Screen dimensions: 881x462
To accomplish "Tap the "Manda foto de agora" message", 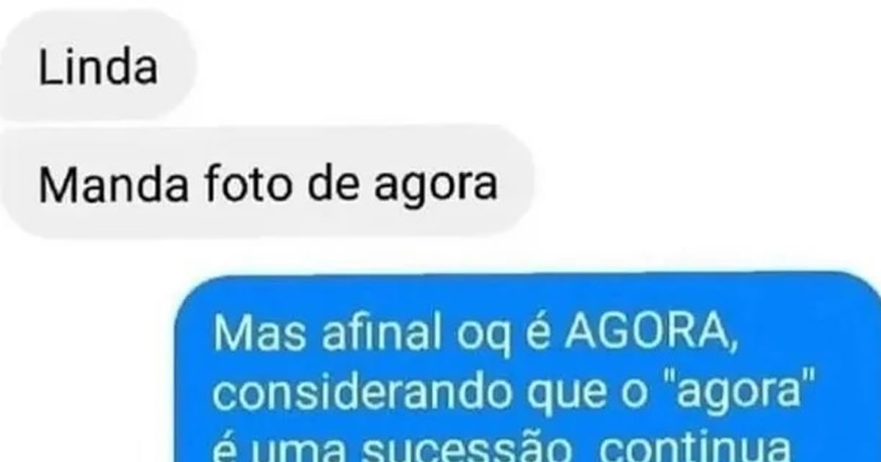I will click(265, 185).
